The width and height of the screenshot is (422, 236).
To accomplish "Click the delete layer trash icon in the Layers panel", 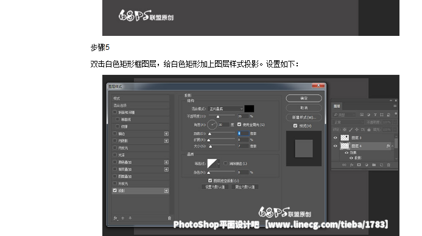I will click(x=389, y=165).
